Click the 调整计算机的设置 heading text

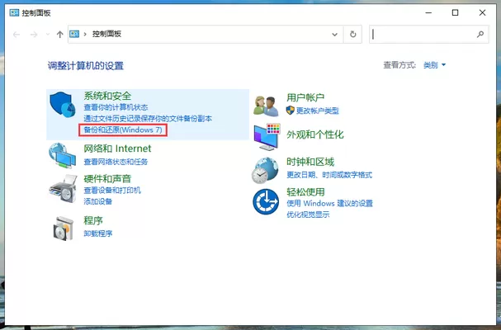click(86, 66)
